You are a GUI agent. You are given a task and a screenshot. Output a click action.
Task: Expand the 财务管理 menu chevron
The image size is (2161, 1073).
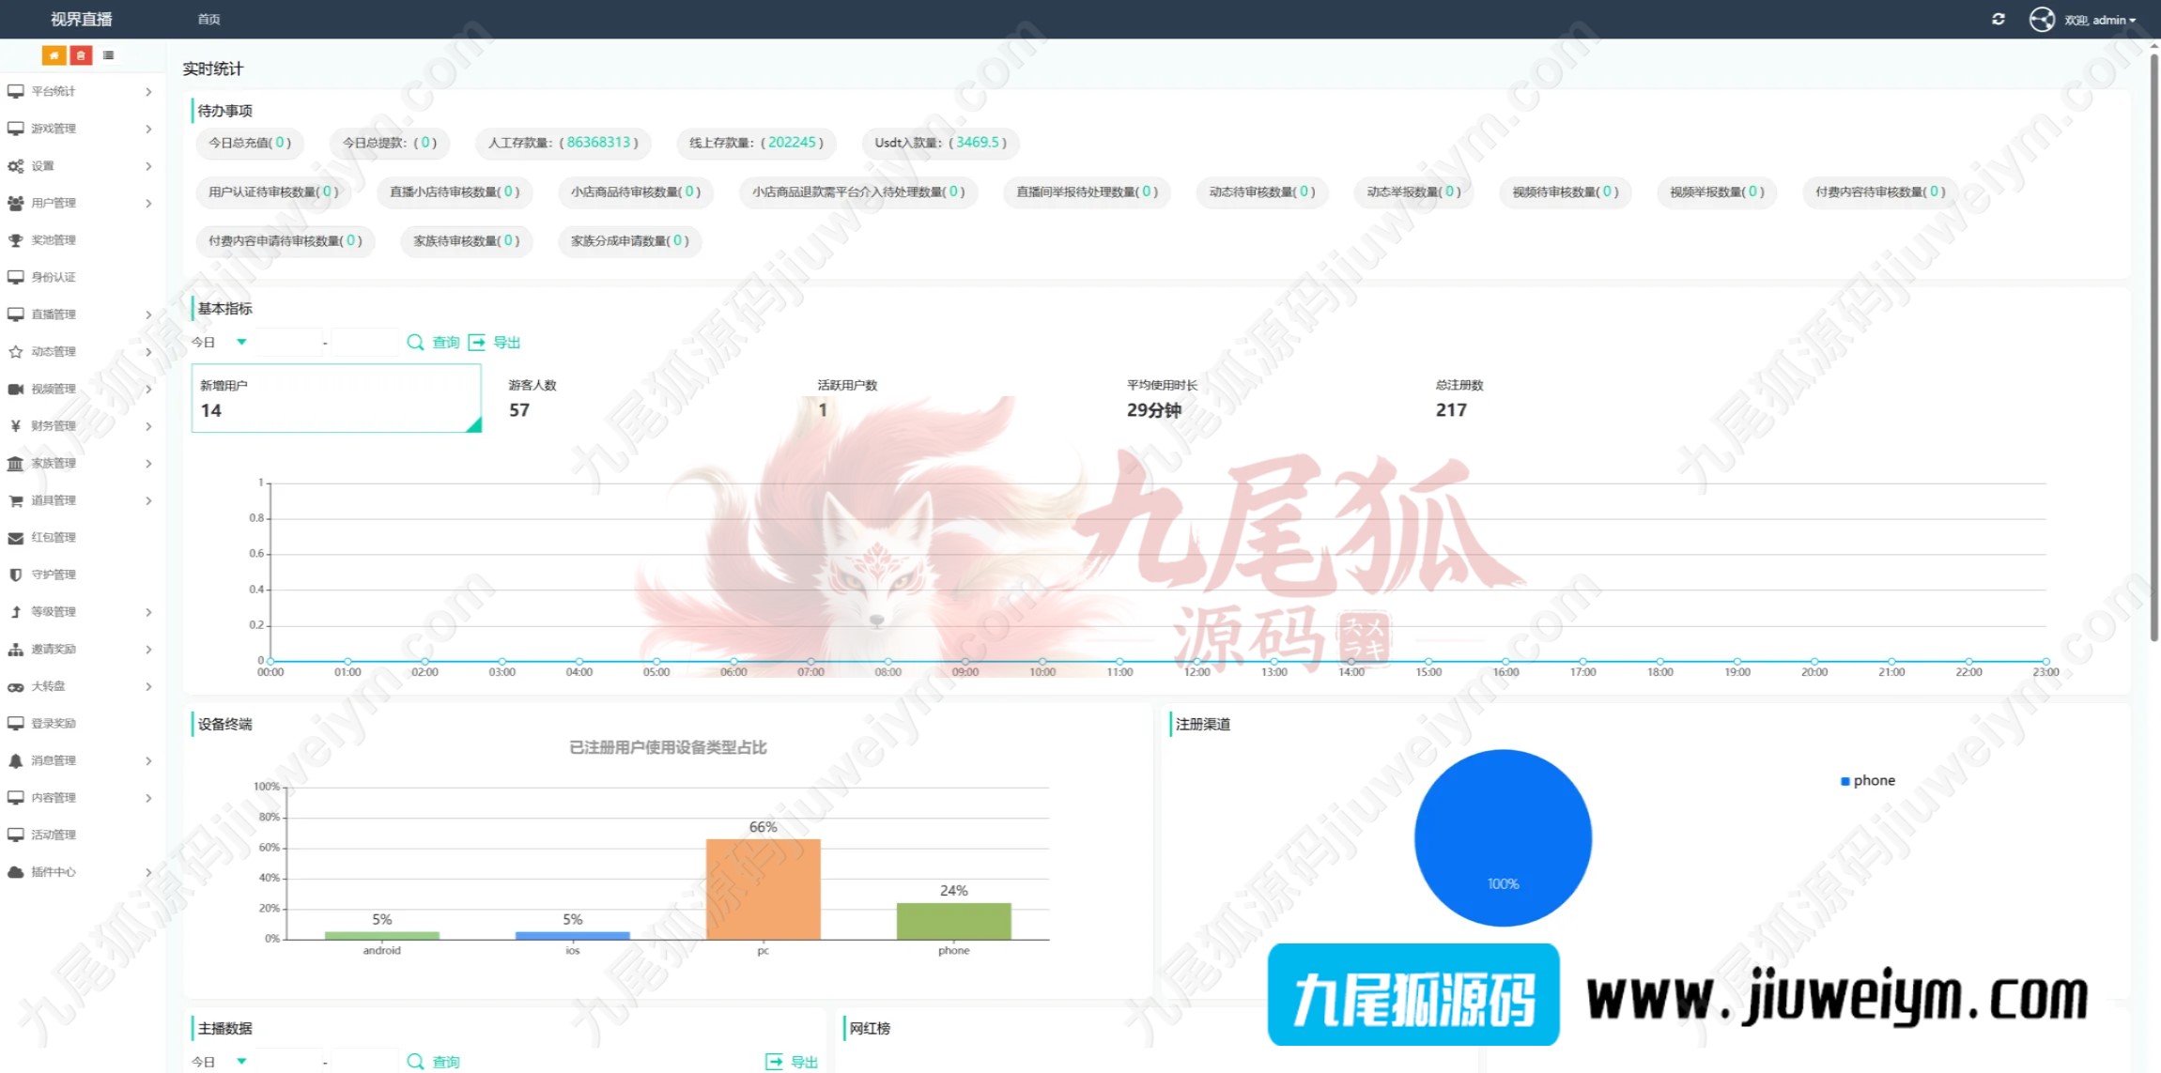pos(148,426)
